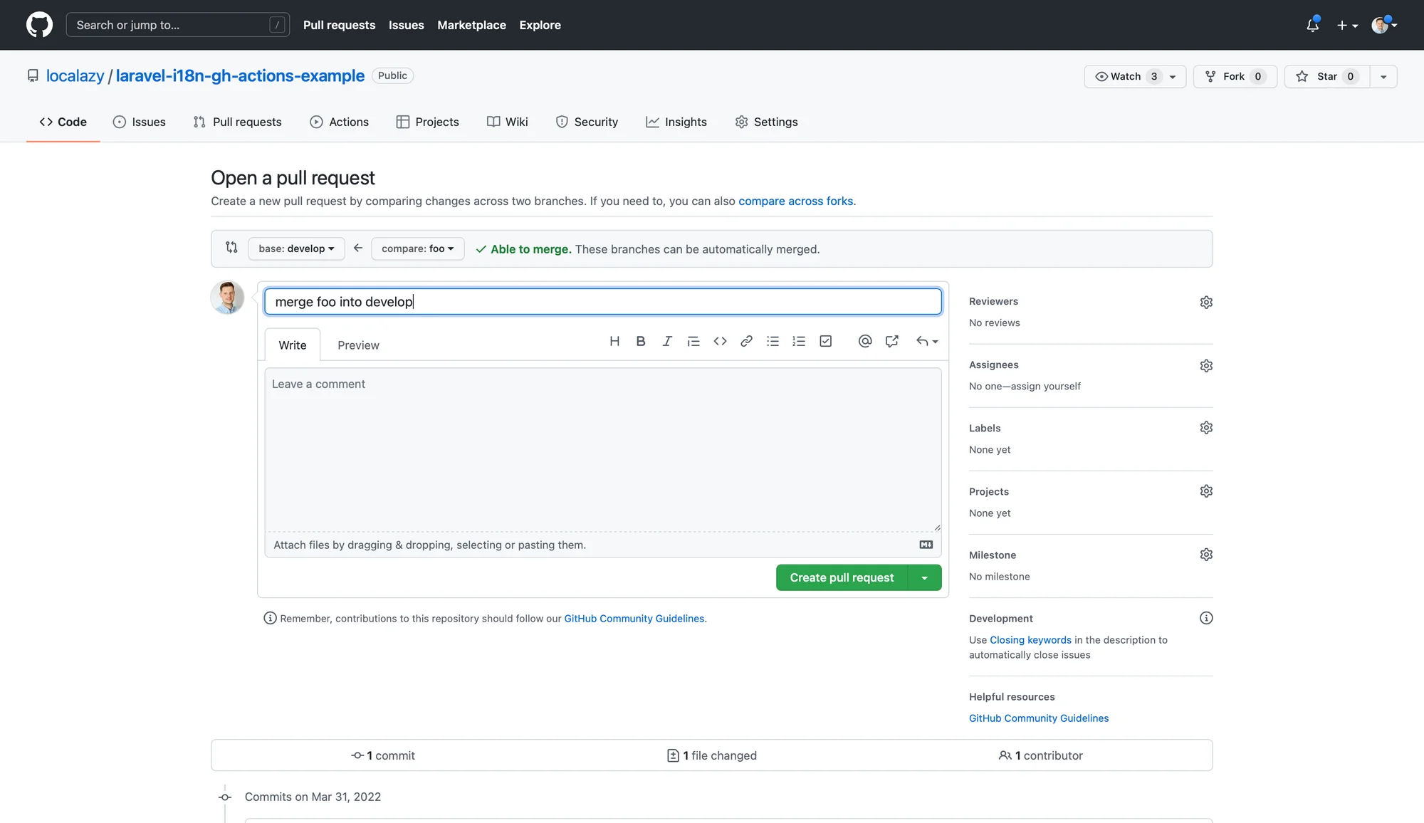Open the compare: foo branch dropdown
The height and width of the screenshot is (823, 1424).
click(417, 248)
